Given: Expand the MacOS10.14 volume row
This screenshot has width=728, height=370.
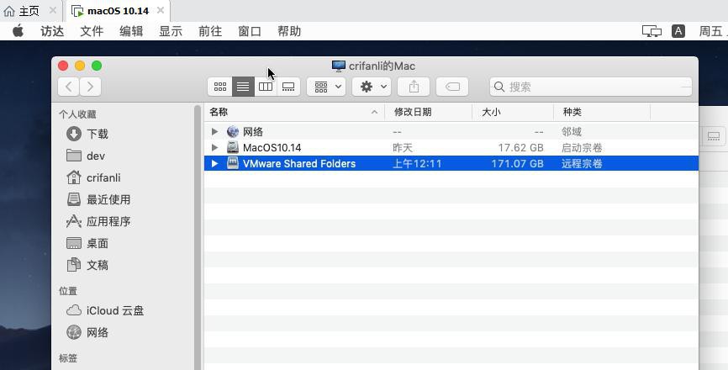Looking at the screenshot, I should [x=214, y=148].
